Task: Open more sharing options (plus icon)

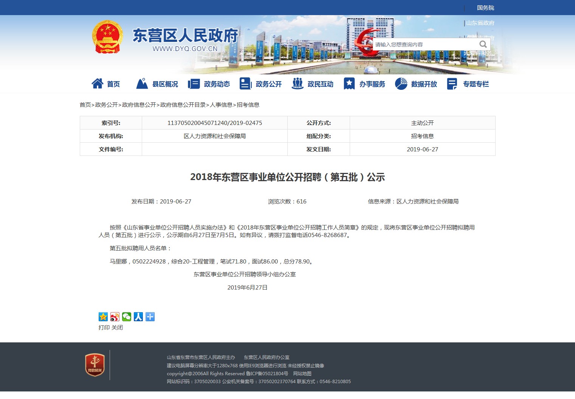Action: pyautogui.click(x=150, y=317)
